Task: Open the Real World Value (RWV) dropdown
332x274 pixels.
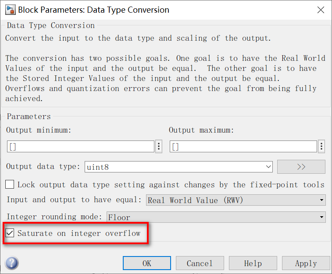Action: tap(236, 200)
